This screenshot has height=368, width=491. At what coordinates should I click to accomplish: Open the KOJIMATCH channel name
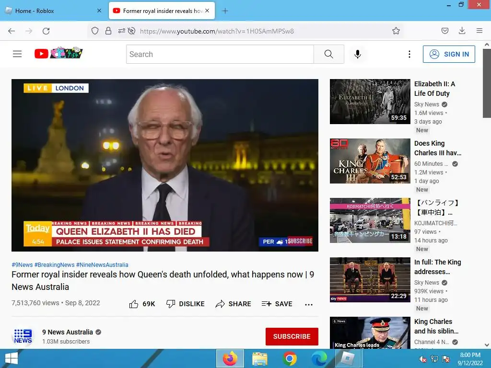[435, 223]
